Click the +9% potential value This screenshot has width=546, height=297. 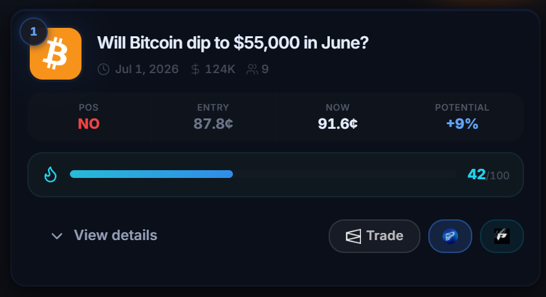tap(462, 124)
